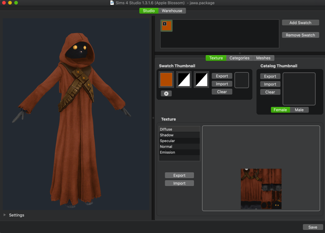
Task: Select the second black-white swatch color box
Action: [201, 80]
